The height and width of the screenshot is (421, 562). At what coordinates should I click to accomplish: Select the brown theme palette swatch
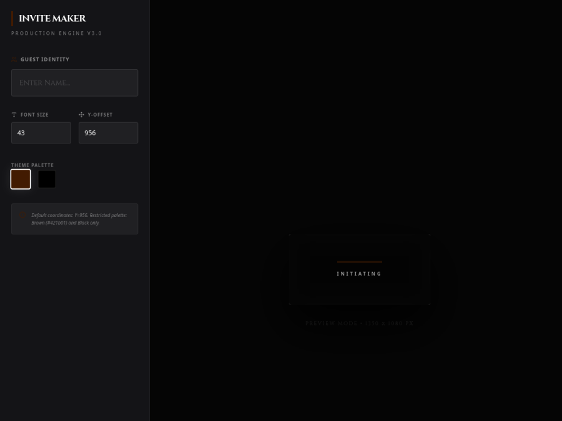click(21, 179)
